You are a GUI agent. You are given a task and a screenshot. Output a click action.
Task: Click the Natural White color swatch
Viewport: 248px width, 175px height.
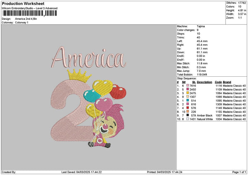188,119
